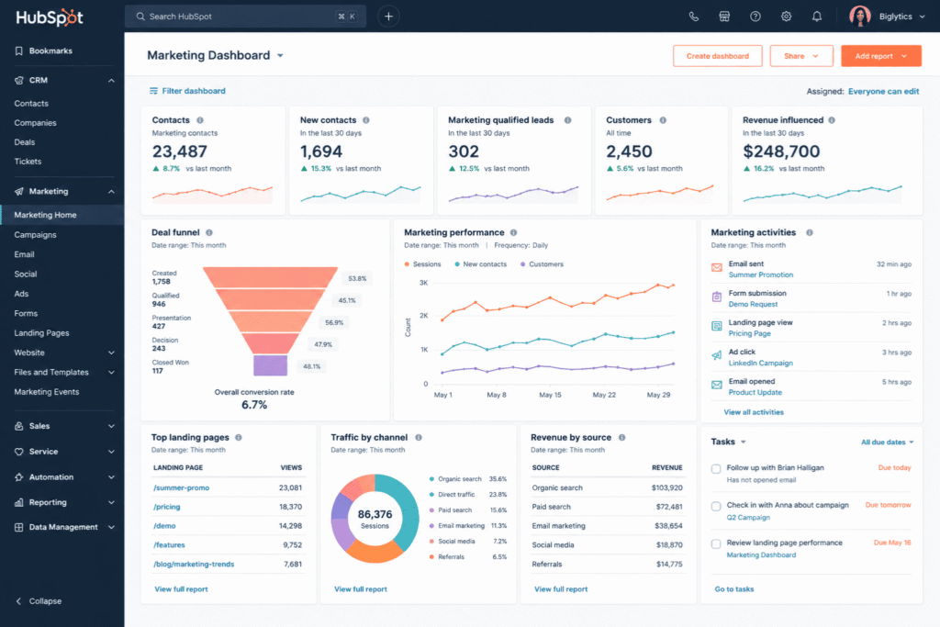940x627 pixels.
Task: Click Organic search teal legend swatch
Action: 431,479
